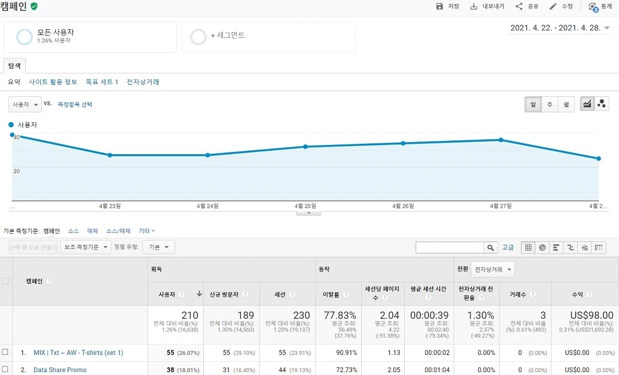
Task: Select the line chart view icon
Action: coord(587,104)
